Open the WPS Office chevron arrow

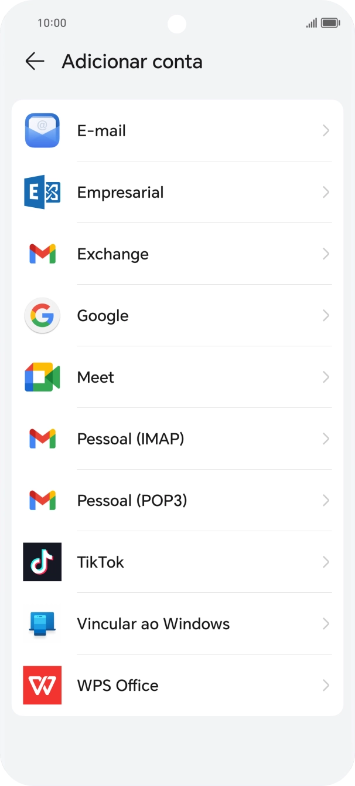tap(326, 685)
